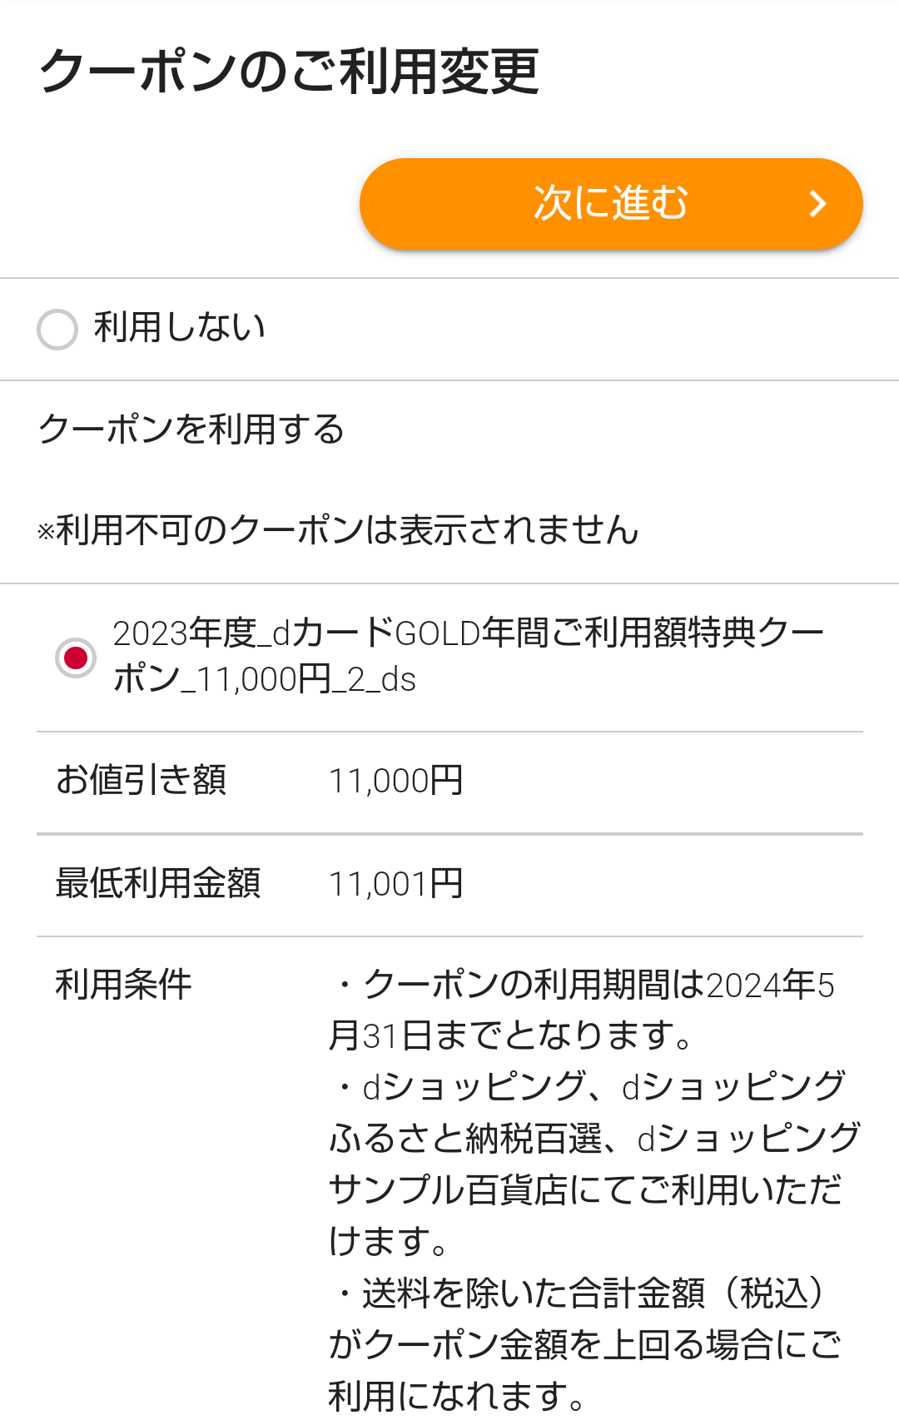Tap the クーポンを利用する section heading
Screen dimensions: 899x1425
pyautogui.click(x=191, y=429)
